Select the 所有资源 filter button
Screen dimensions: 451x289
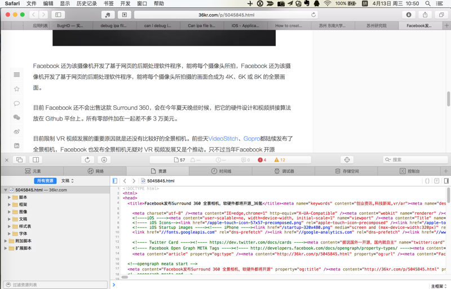coord(45,181)
